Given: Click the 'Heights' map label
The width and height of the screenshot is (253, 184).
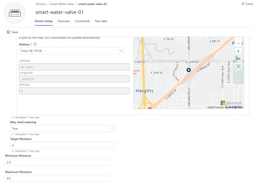Looking at the screenshot, I should 145,91.
